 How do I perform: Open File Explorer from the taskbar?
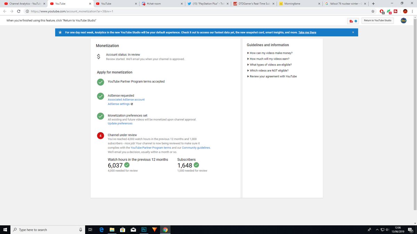pyautogui.click(x=112, y=229)
